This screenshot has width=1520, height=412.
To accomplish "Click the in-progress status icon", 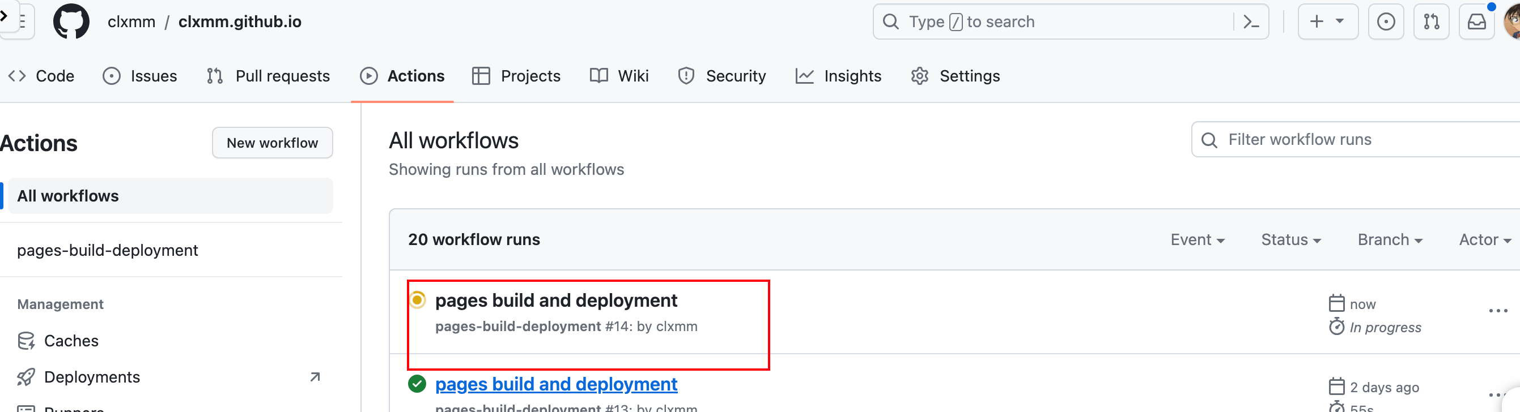I will click(417, 300).
